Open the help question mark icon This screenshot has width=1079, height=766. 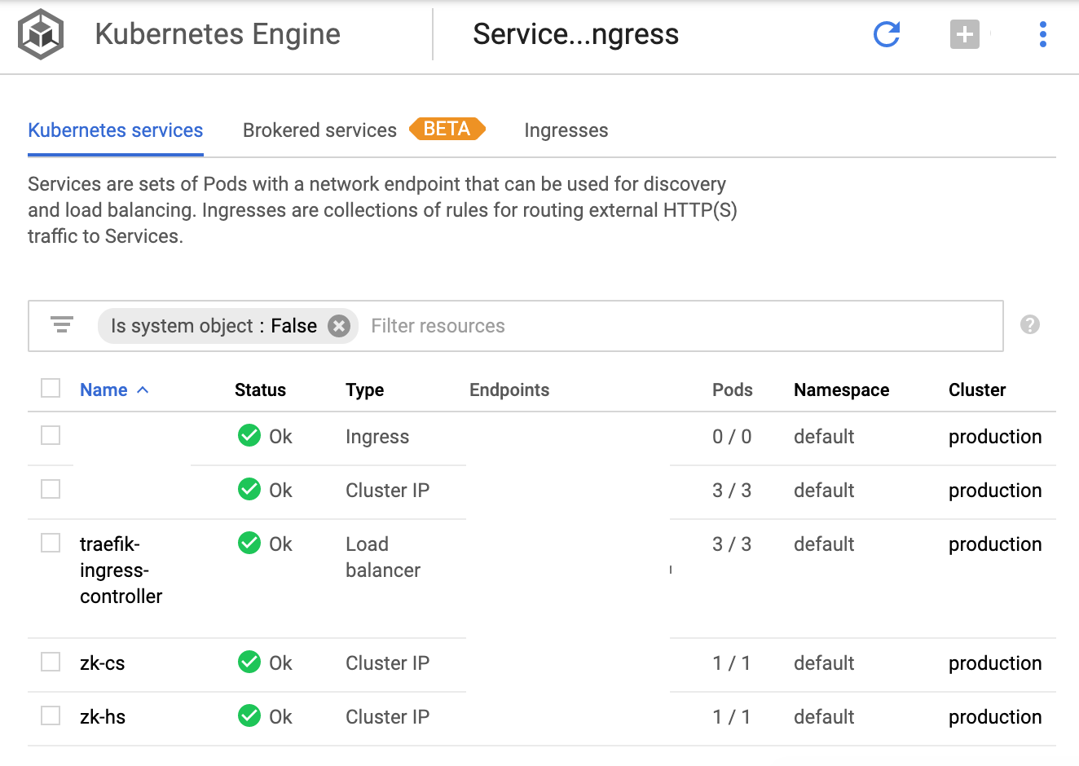coord(1029,324)
